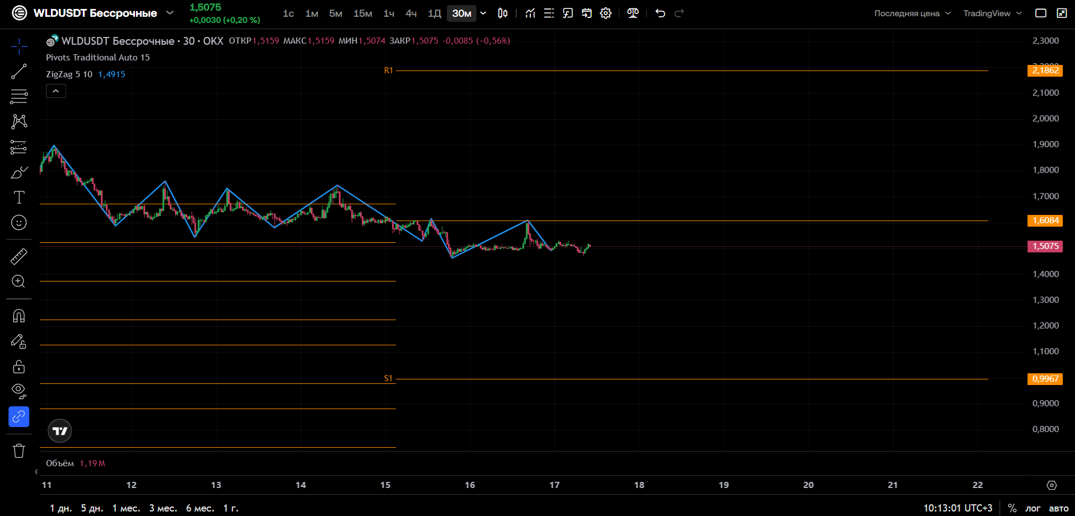Viewport: 1075px width, 516px height.
Task: Toggle percent scale mode
Action: pyautogui.click(x=1012, y=508)
